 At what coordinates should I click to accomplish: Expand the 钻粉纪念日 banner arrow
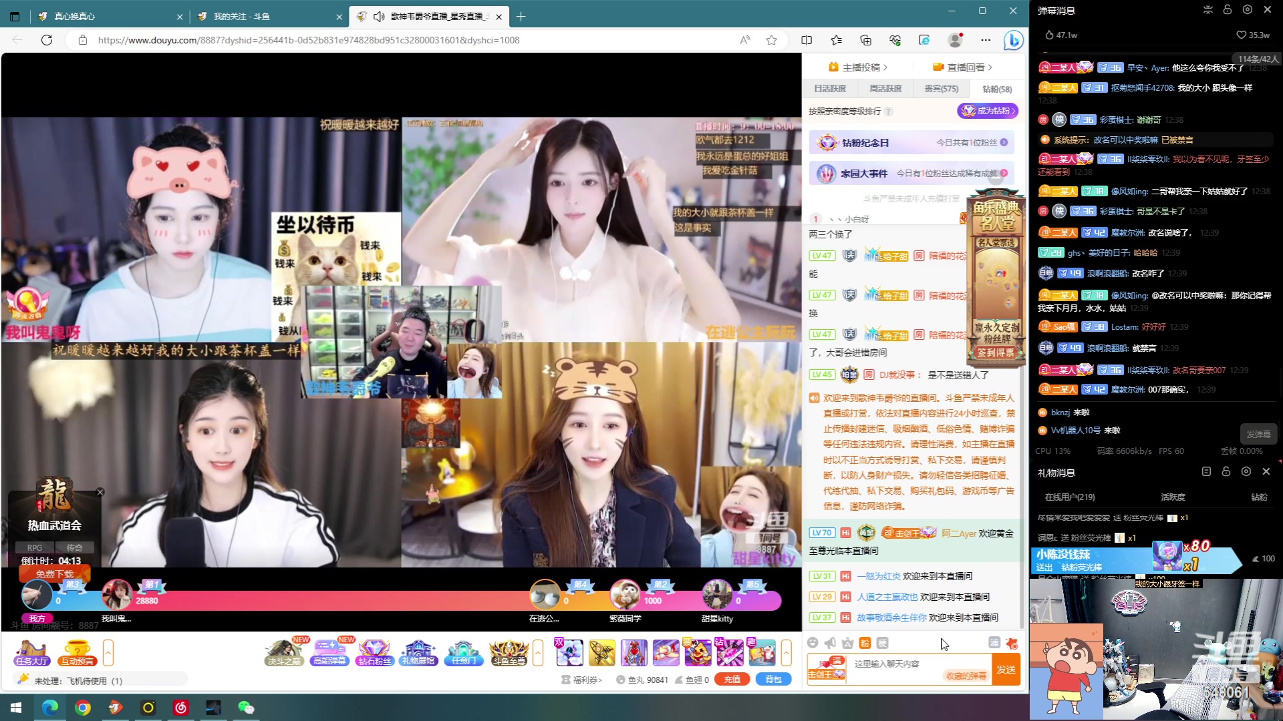pyautogui.click(x=1004, y=142)
